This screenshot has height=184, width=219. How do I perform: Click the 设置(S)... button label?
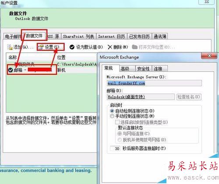[54, 47]
